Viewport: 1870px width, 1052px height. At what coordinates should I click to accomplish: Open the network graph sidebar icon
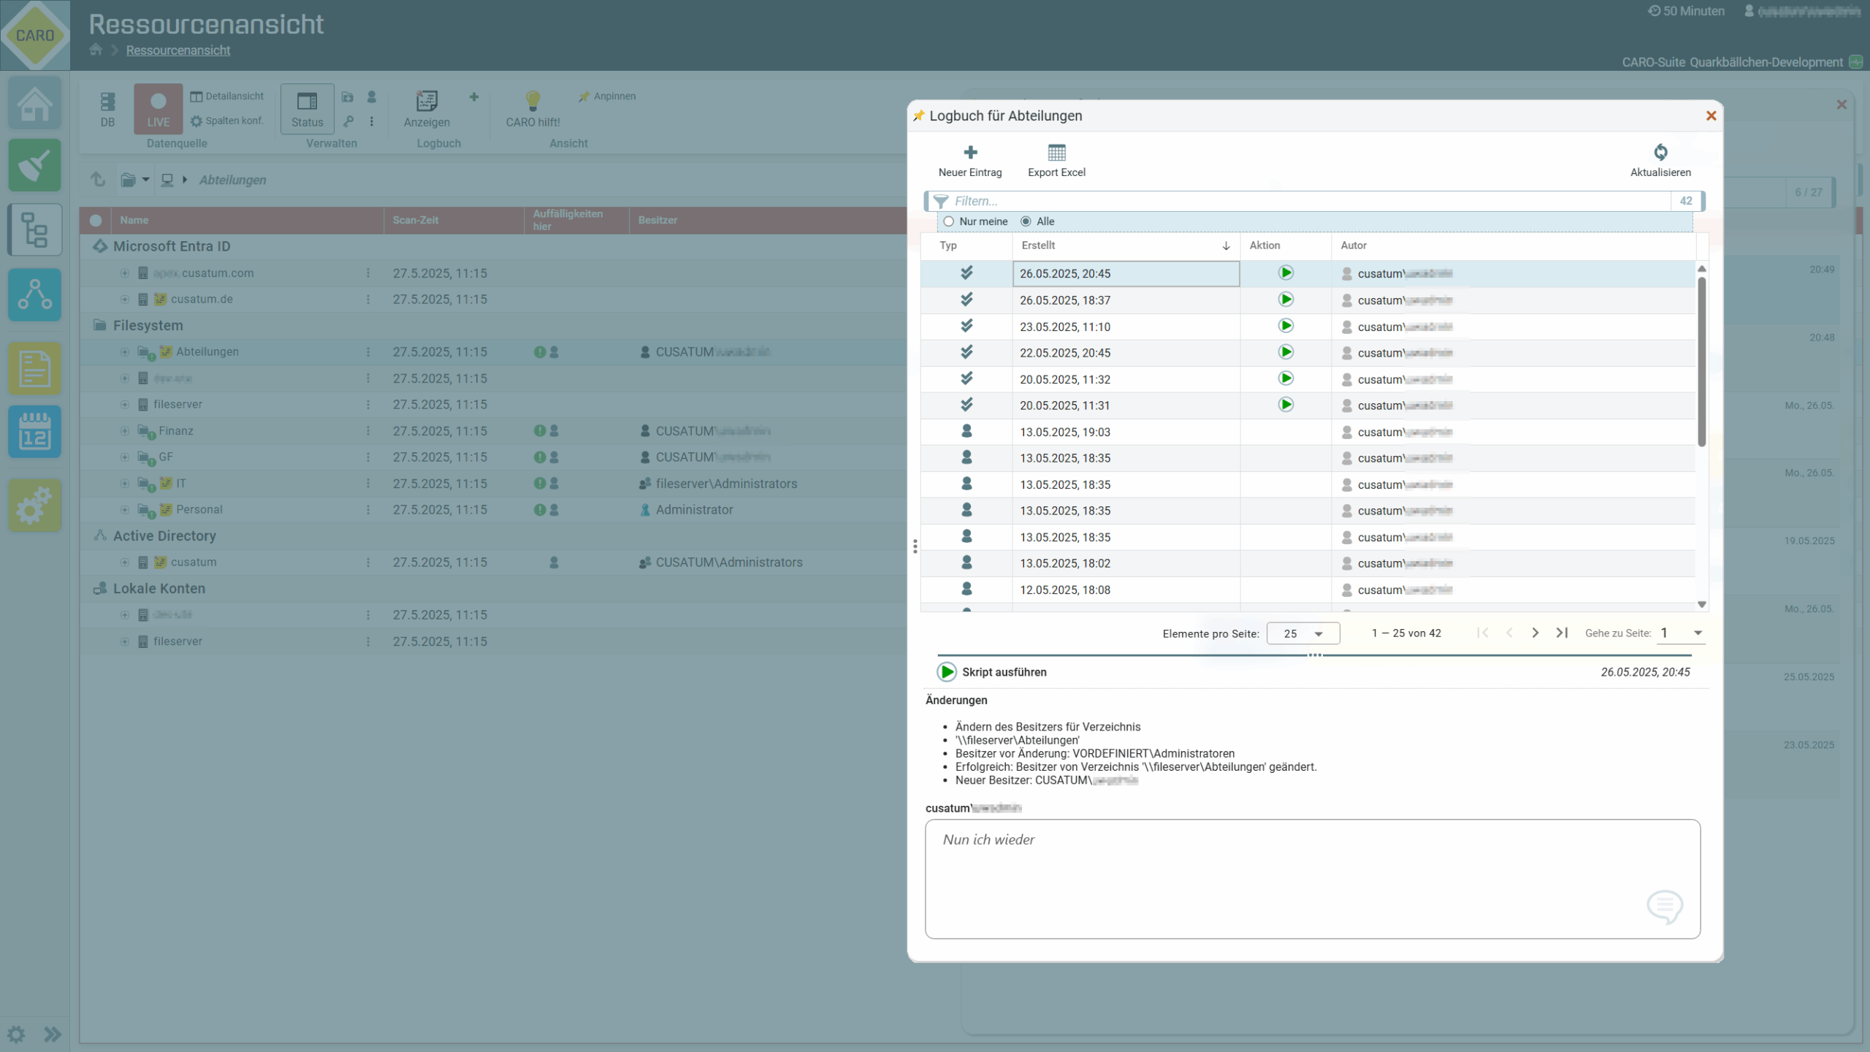[x=34, y=294]
